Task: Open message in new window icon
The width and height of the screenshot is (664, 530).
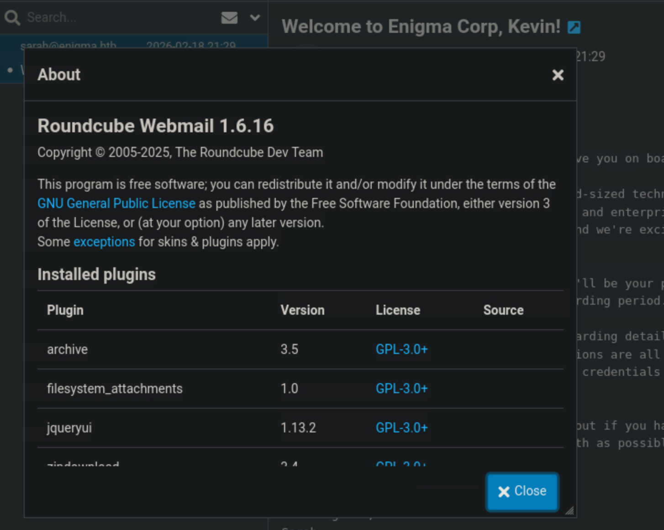Action: tap(574, 27)
